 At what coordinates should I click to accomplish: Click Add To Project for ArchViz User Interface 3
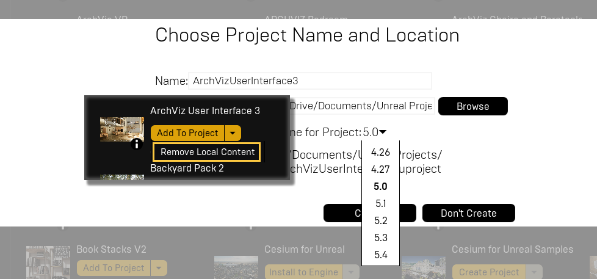(187, 133)
